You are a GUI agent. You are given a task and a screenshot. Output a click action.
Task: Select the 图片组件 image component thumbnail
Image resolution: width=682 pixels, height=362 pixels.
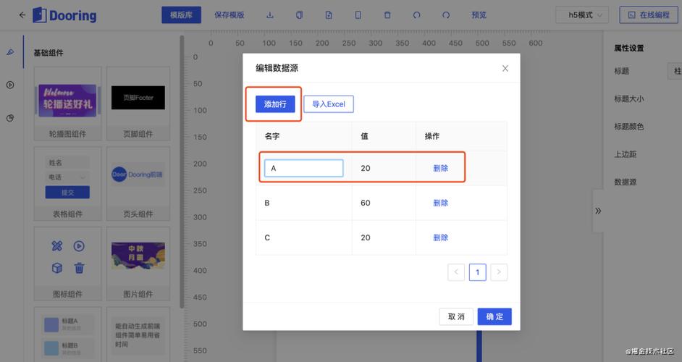138,264
